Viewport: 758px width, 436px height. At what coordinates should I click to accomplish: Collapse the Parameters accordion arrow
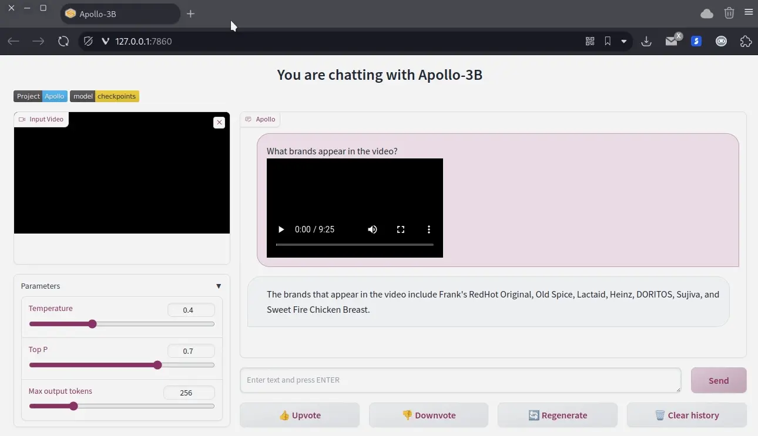tap(219, 286)
